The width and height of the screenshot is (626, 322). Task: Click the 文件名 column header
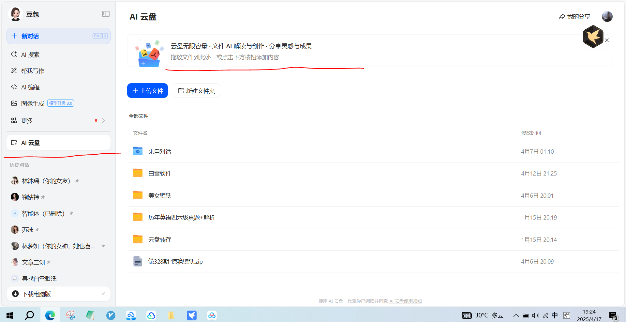coord(140,133)
